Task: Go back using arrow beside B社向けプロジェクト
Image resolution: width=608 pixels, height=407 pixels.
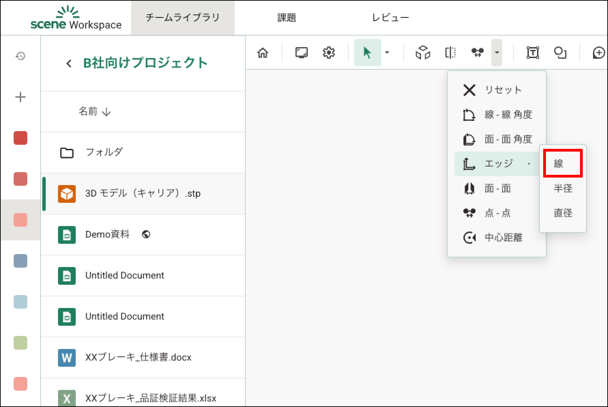Action: pyautogui.click(x=69, y=64)
